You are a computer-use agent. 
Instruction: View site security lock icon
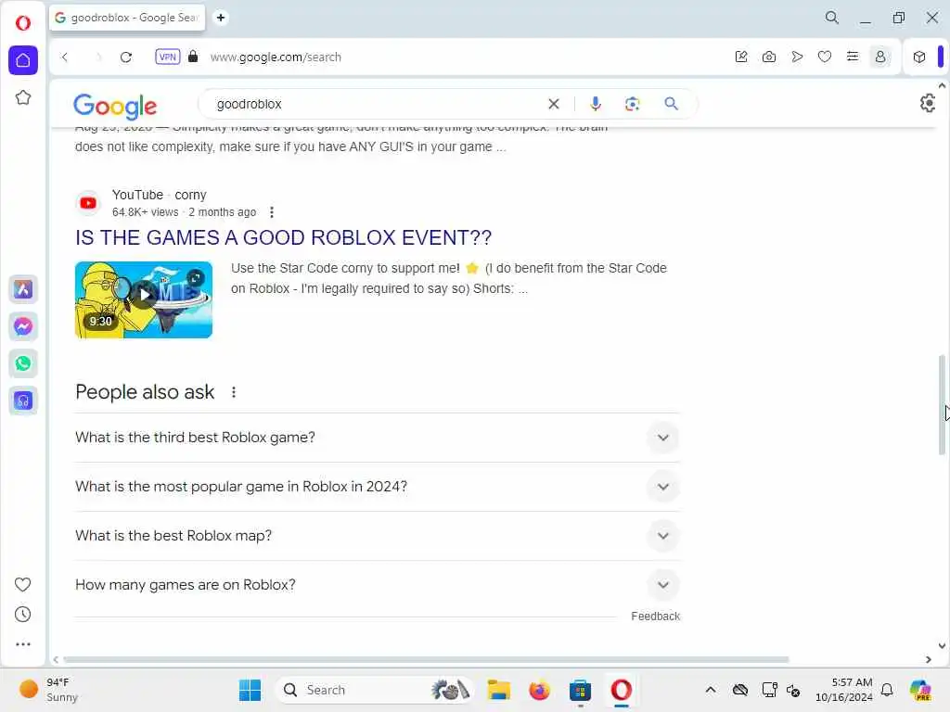(x=193, y=57)
